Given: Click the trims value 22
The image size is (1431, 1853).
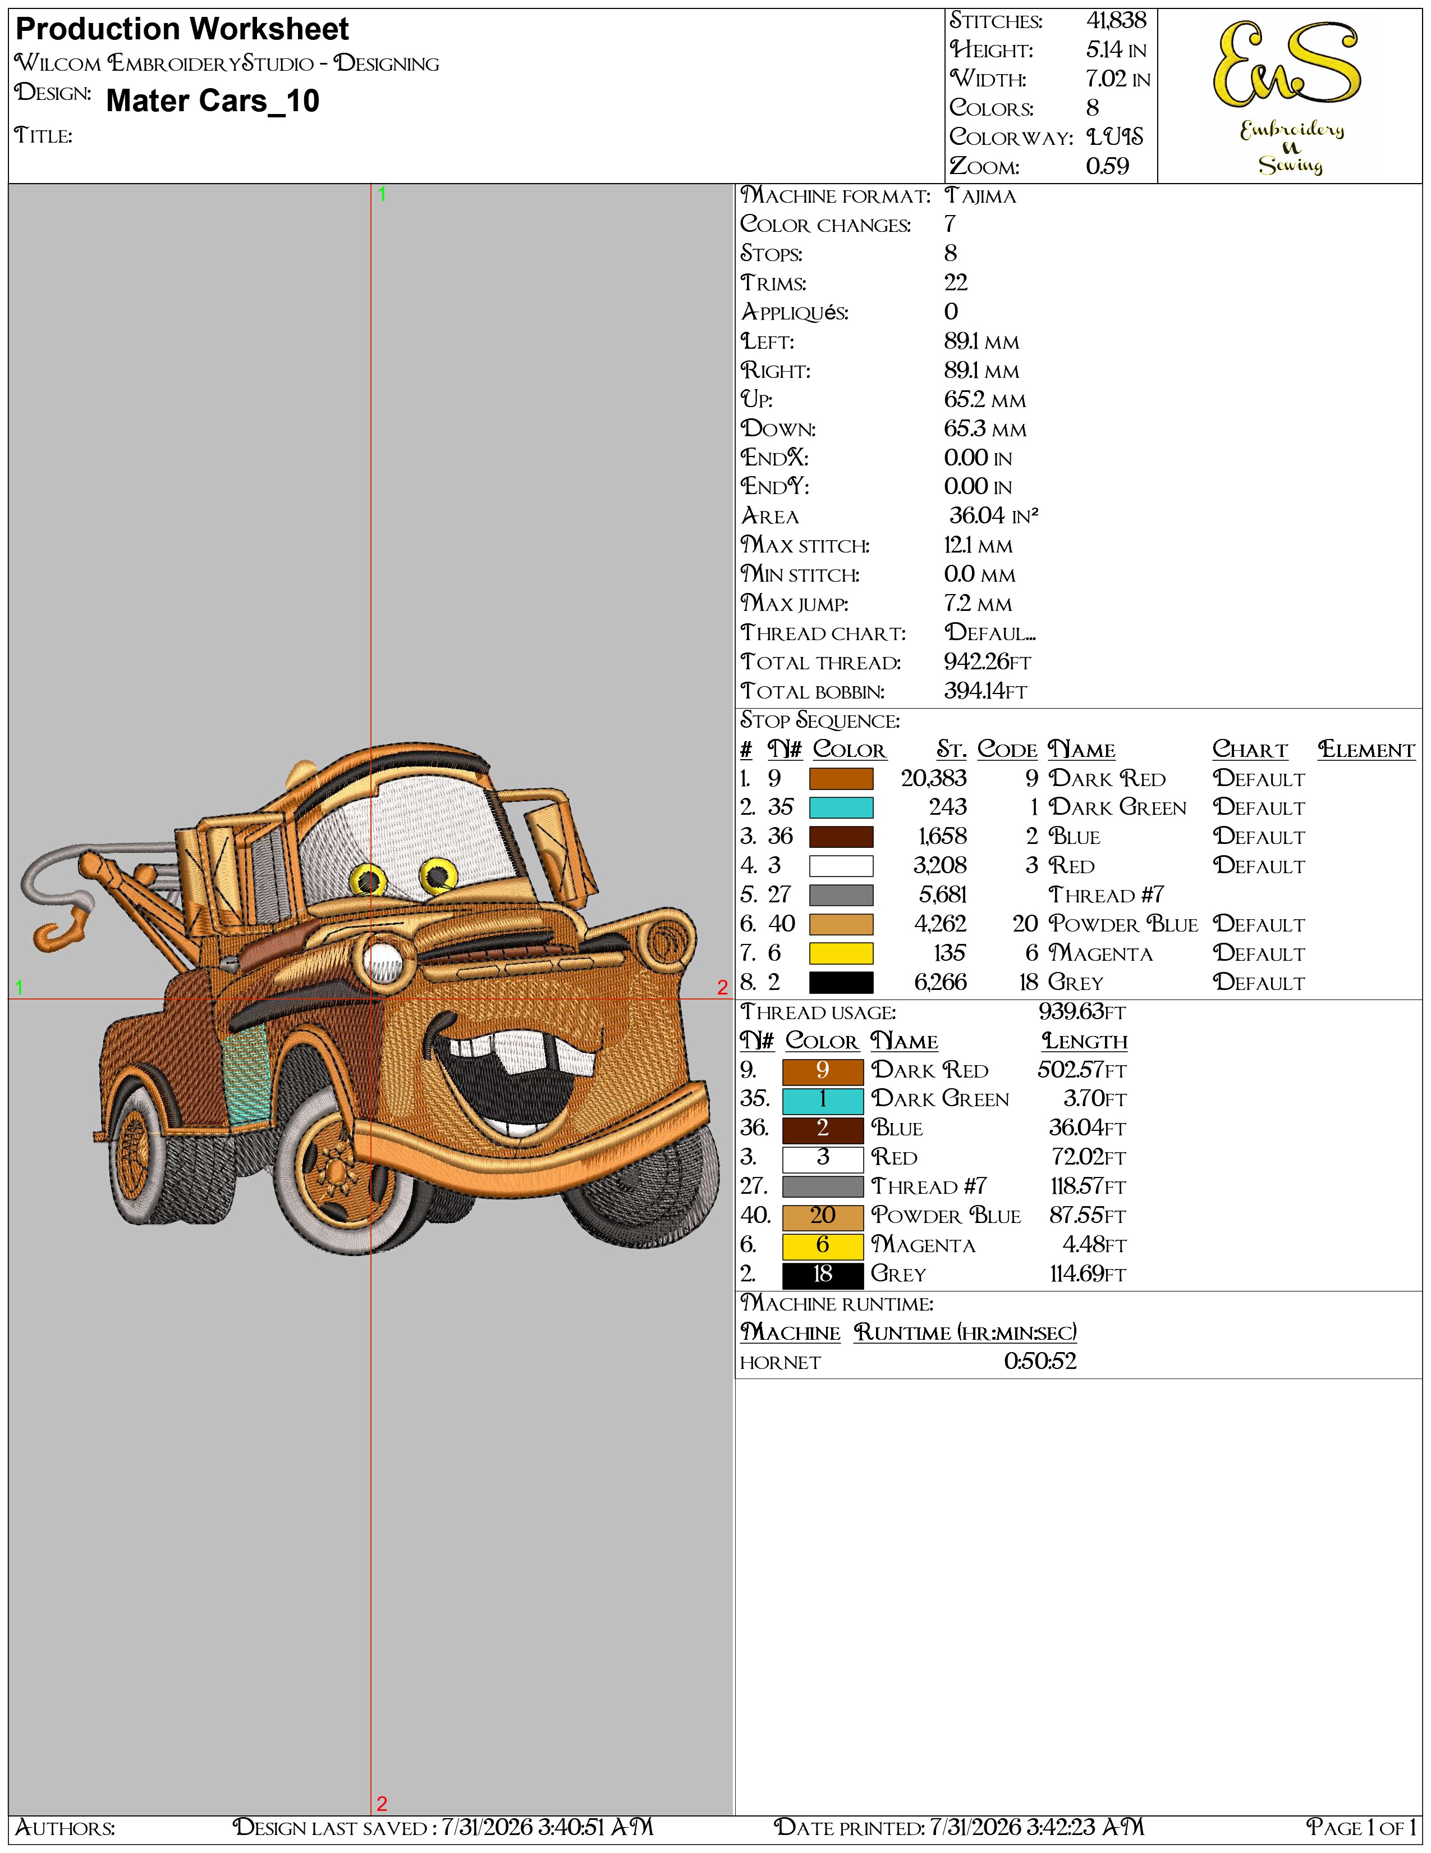Looking at the screenshot, I should pyautogui.click(x=956, y=282).
